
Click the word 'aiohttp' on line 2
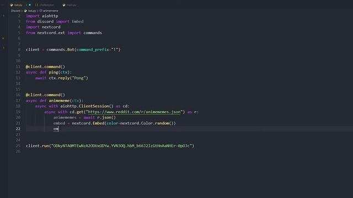point(50,16)
